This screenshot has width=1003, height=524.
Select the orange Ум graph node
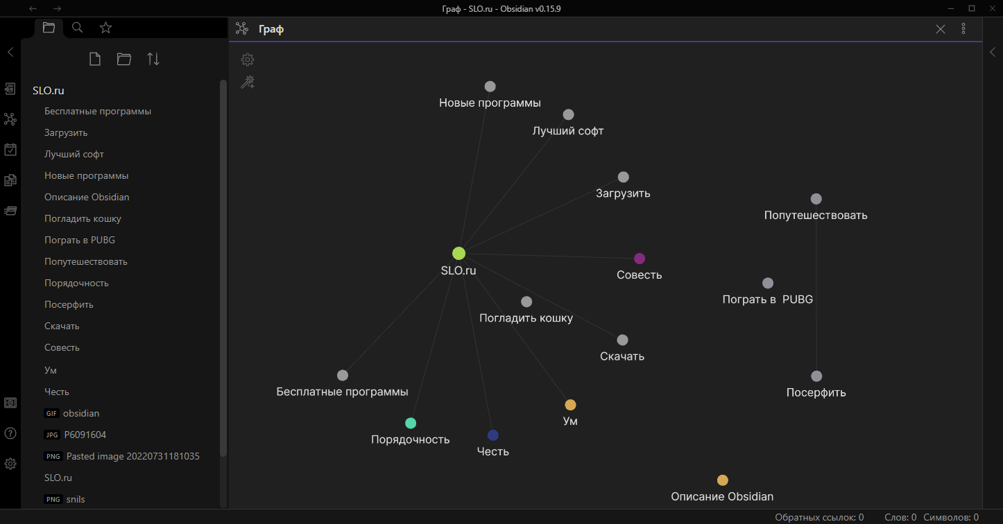[x=570, y=405]
